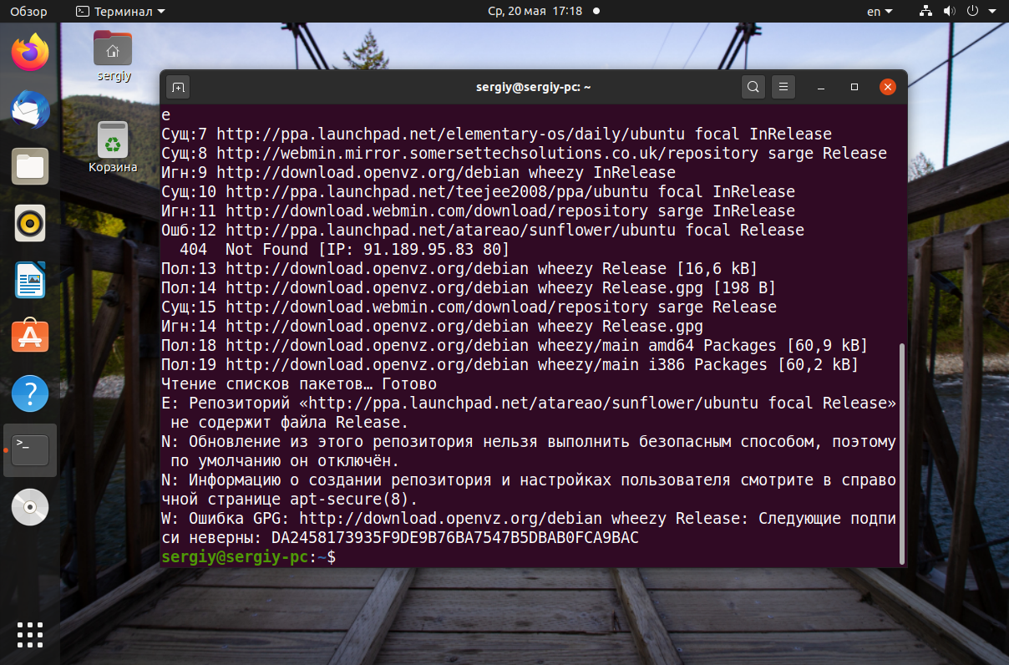Open the power icon in top bar
The height and width of the screenshot is (665, 1009).
[972, 12]
